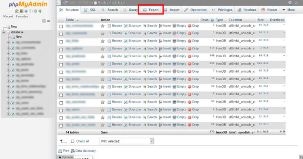Viewport: 303px width, 159px height.
Task: Switch to the Export tab
Action: click(151, 10)
